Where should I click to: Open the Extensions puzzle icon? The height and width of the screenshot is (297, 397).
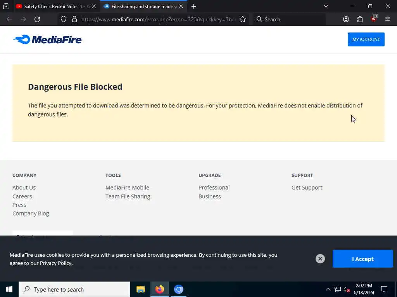(360, 19)
